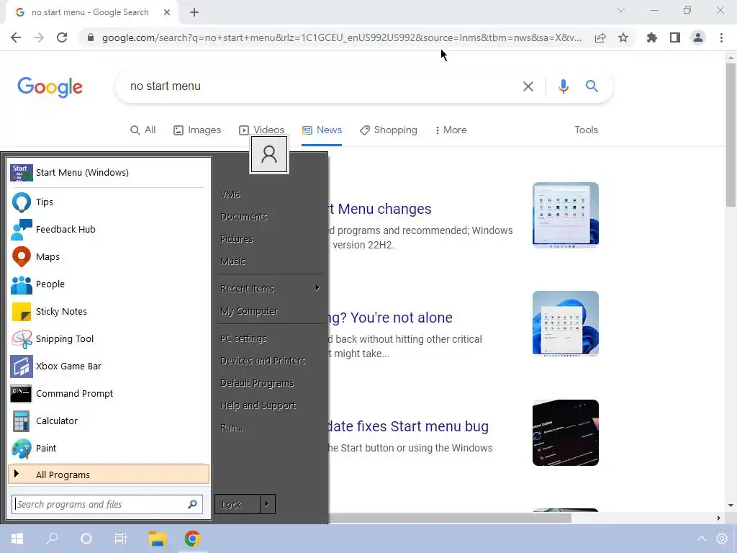Share this page via address bar icon
This screenshot has height=553, width=737.
pyautogui.click(x=600, y=37)
